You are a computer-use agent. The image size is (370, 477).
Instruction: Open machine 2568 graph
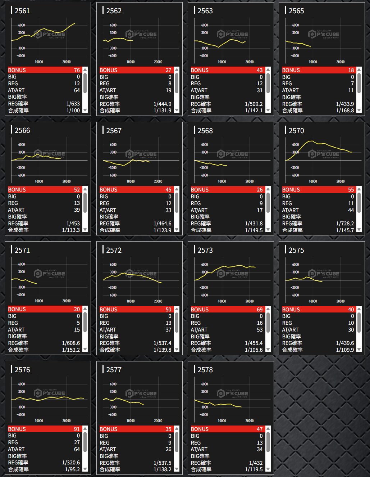231,161
